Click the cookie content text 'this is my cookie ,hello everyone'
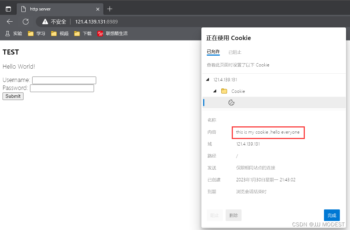The image size is (350, 230). click(x=268, y=132)
